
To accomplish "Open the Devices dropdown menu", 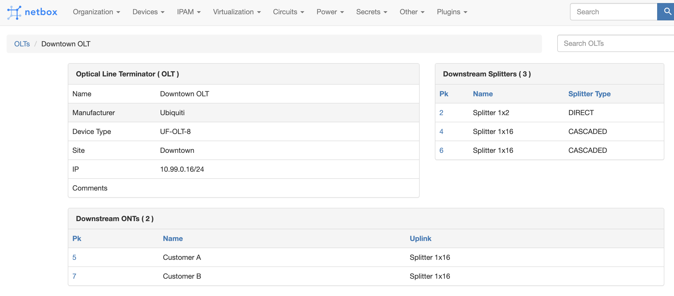I will point(148,12).
